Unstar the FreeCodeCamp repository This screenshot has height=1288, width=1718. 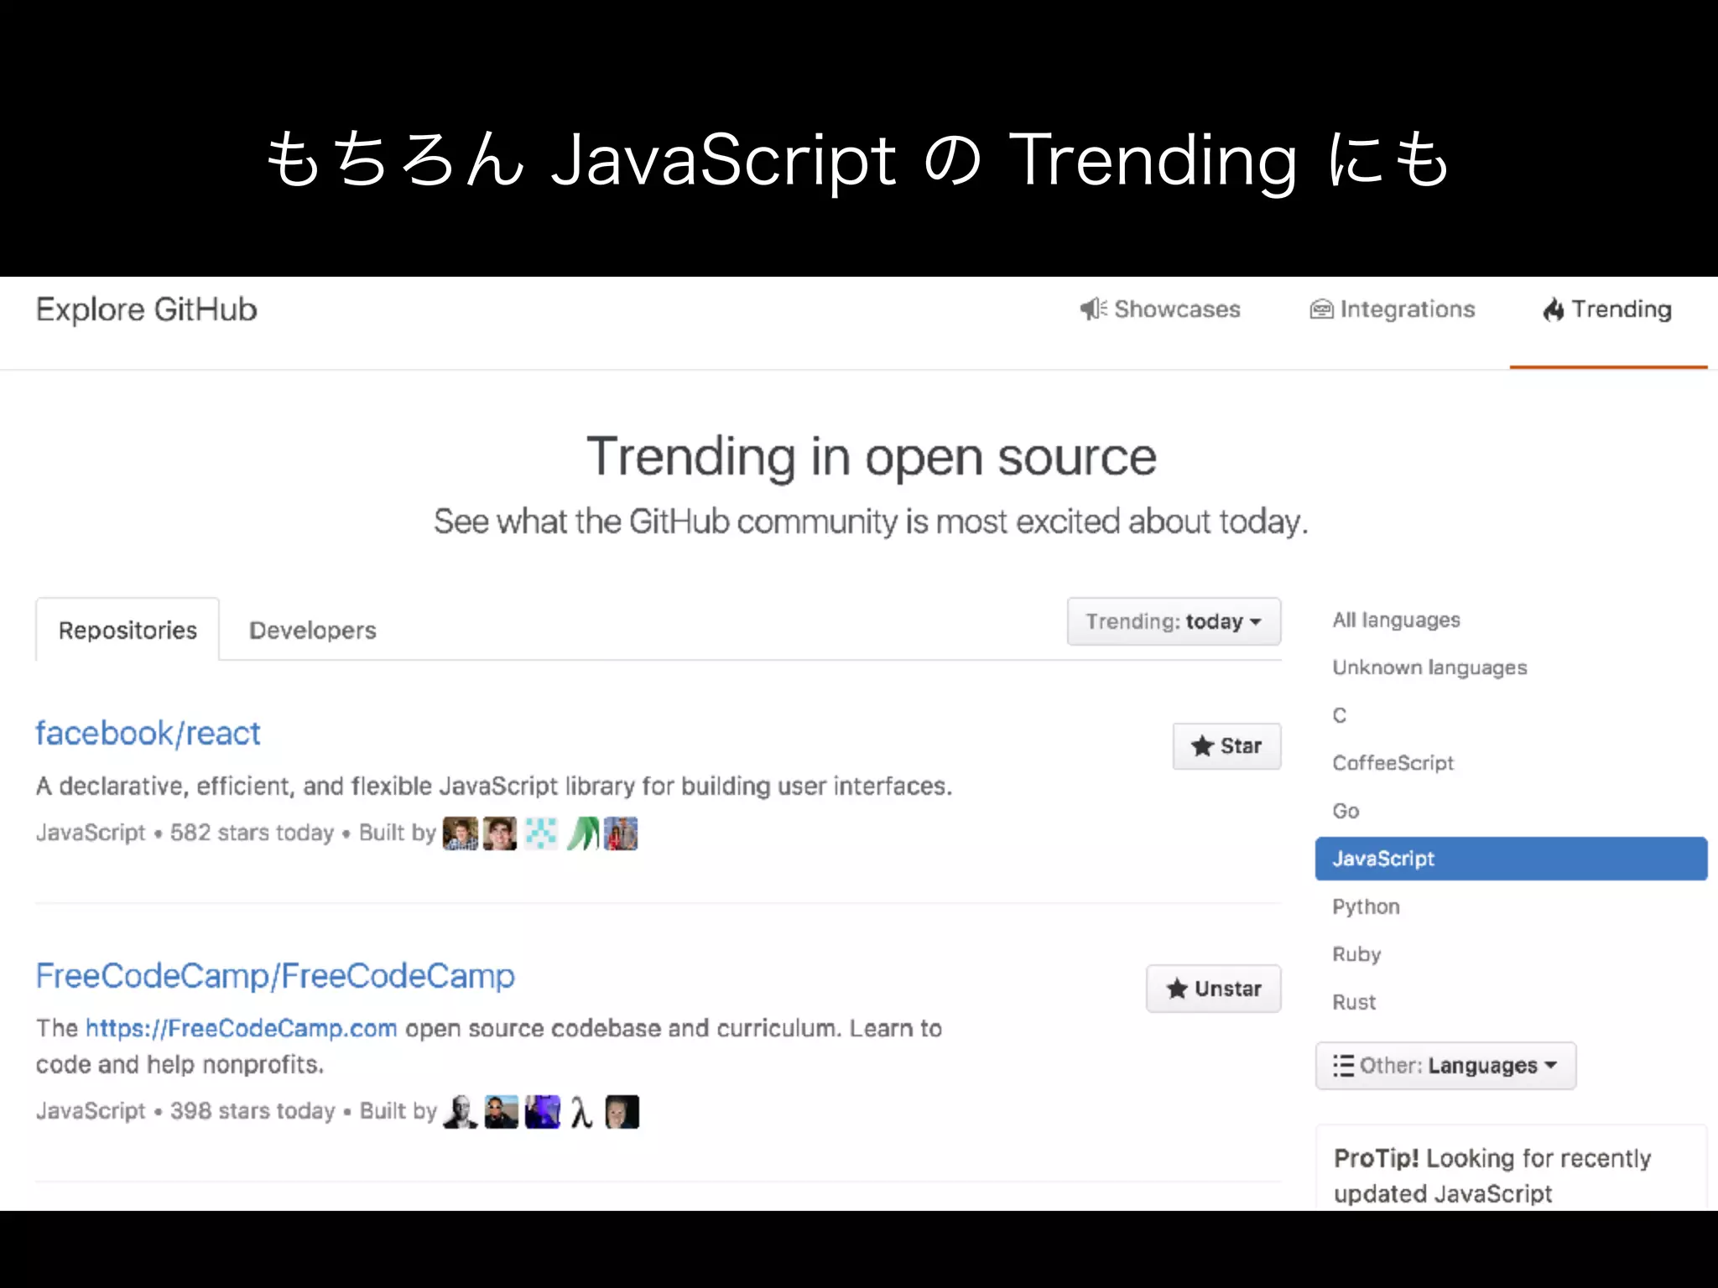1213,989
